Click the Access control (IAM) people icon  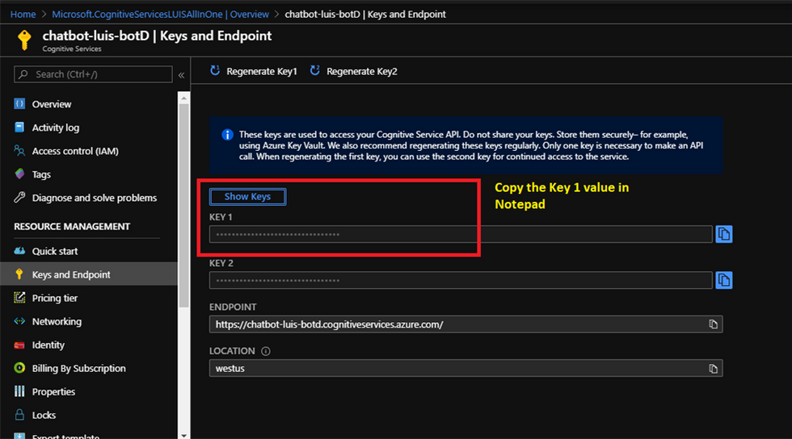click(x=19, y=150)
